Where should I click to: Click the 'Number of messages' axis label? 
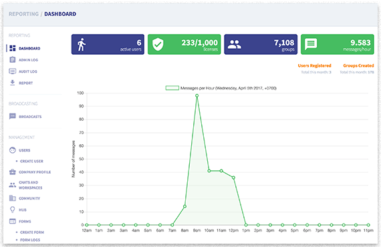[x=74, y=159]
